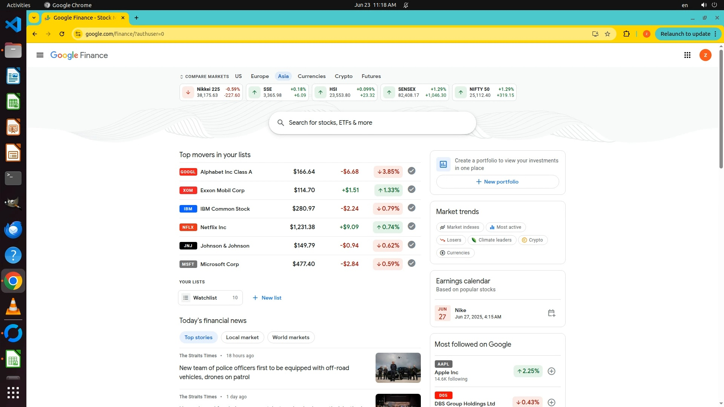724x407 pixels.
Task: Open Relaunch to update menu dots
Action: (x=715, y=34)
